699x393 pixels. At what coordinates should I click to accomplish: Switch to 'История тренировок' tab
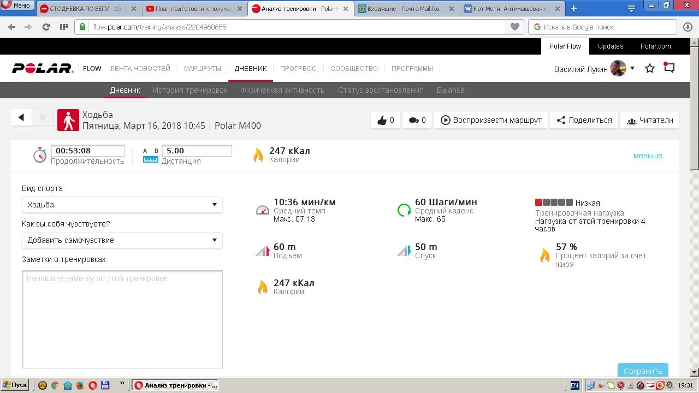point(190,90)
